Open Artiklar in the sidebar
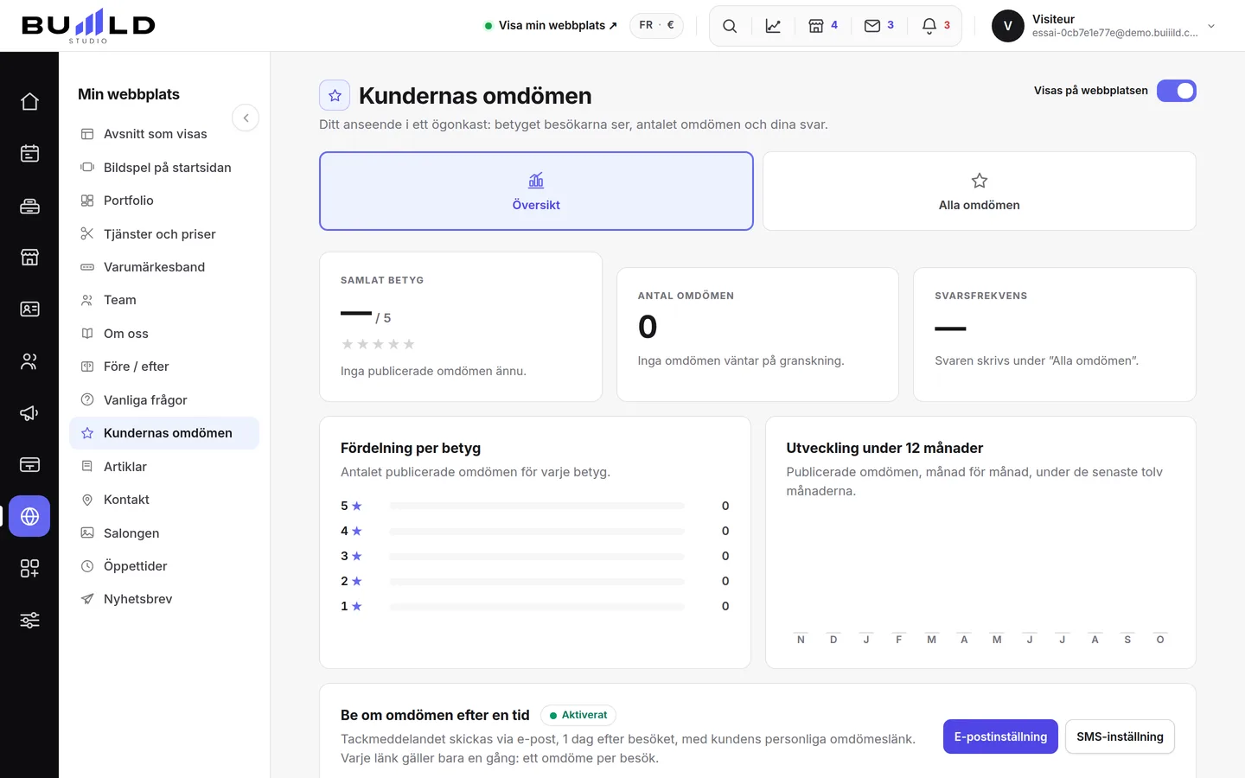Screen dimensions: 1245x778 click(x=164, y=467)
